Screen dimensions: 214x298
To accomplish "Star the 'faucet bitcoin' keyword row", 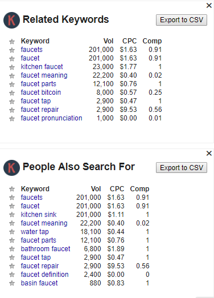I will click(x=12, y=93).
